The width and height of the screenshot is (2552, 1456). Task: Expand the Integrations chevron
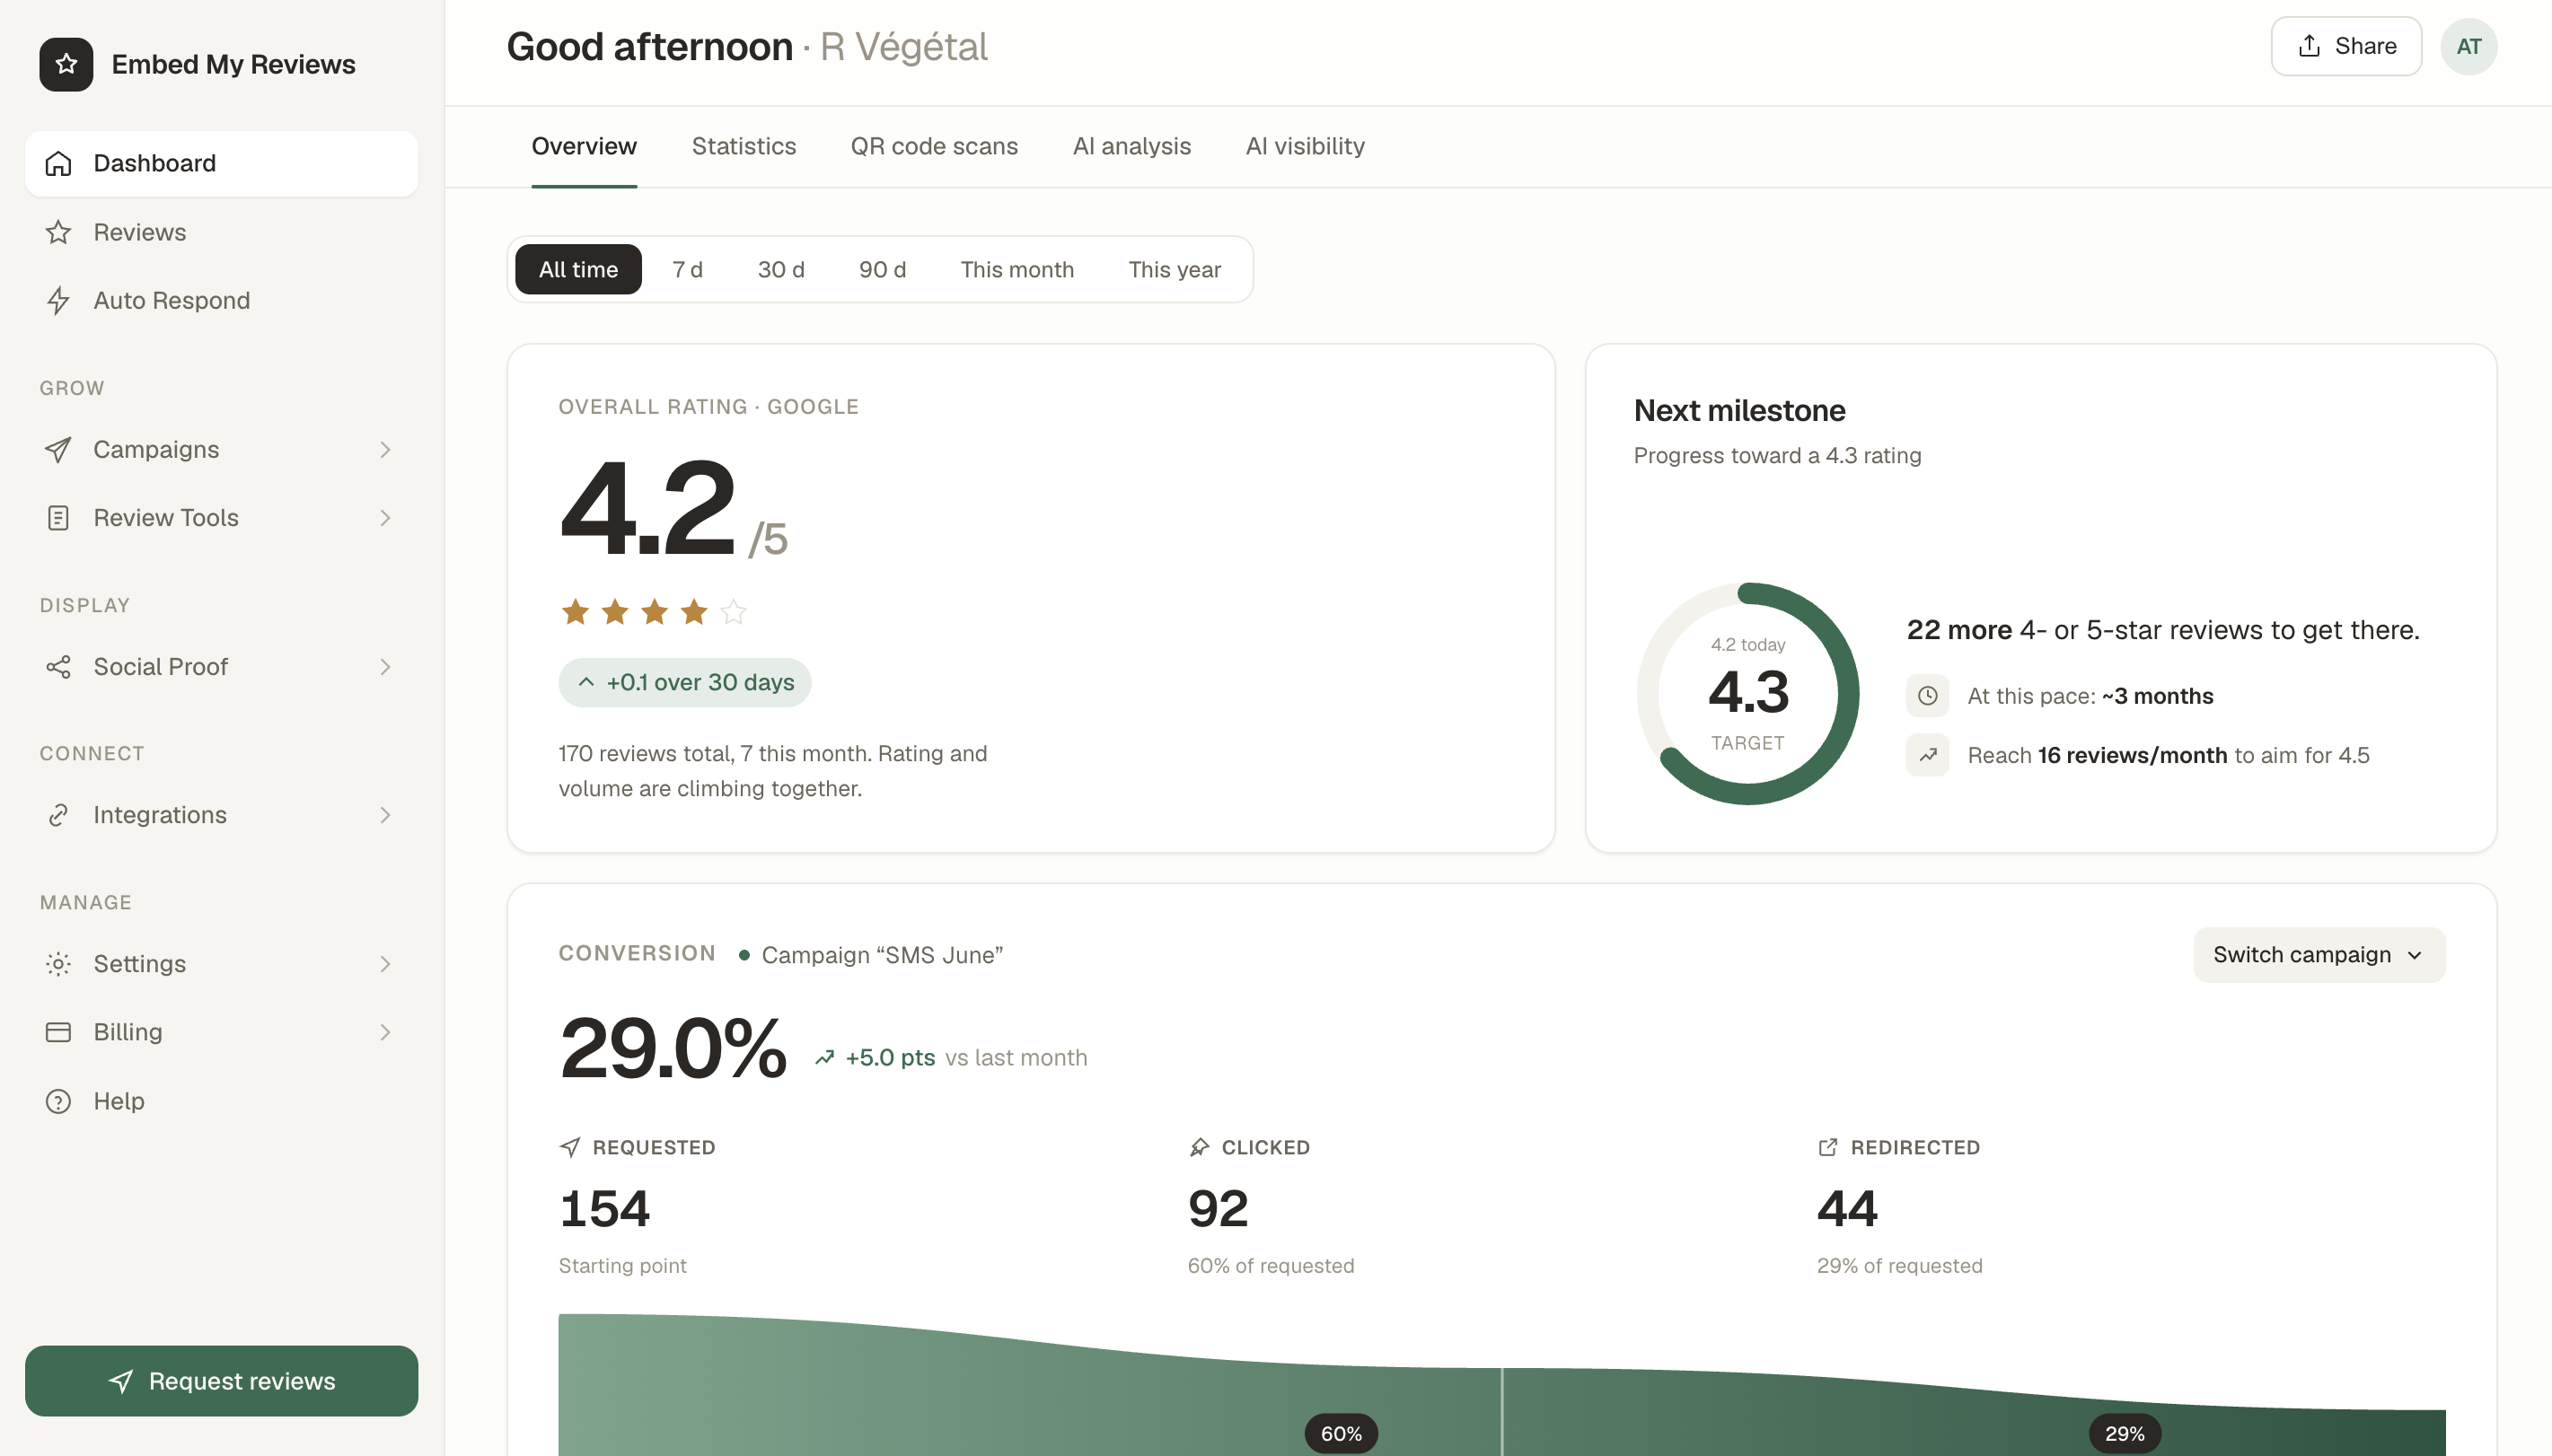[x=385, y=815]
